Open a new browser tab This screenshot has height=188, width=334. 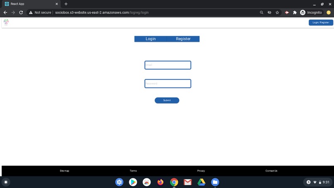66,4
